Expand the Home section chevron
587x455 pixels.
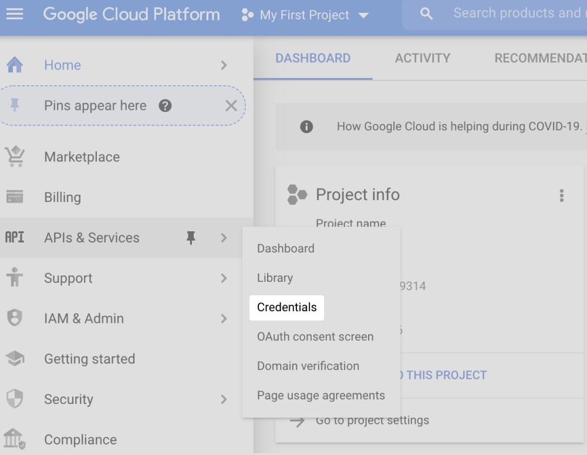click(224, 65)
